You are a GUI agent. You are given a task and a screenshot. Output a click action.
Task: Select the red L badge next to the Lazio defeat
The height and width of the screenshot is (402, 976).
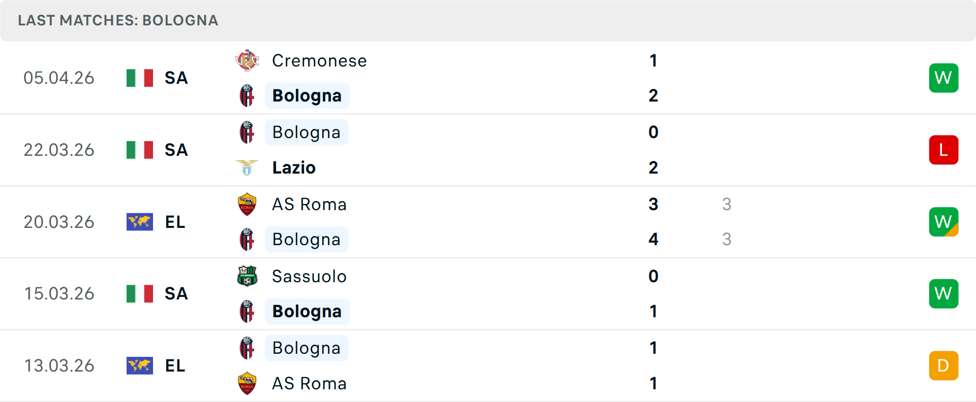(943, 150)
